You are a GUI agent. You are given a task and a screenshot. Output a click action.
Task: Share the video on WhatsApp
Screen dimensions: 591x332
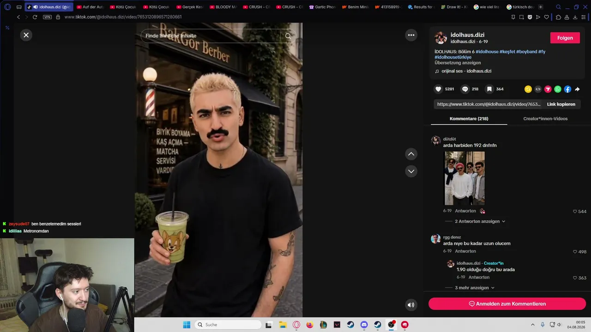[558, 89]
